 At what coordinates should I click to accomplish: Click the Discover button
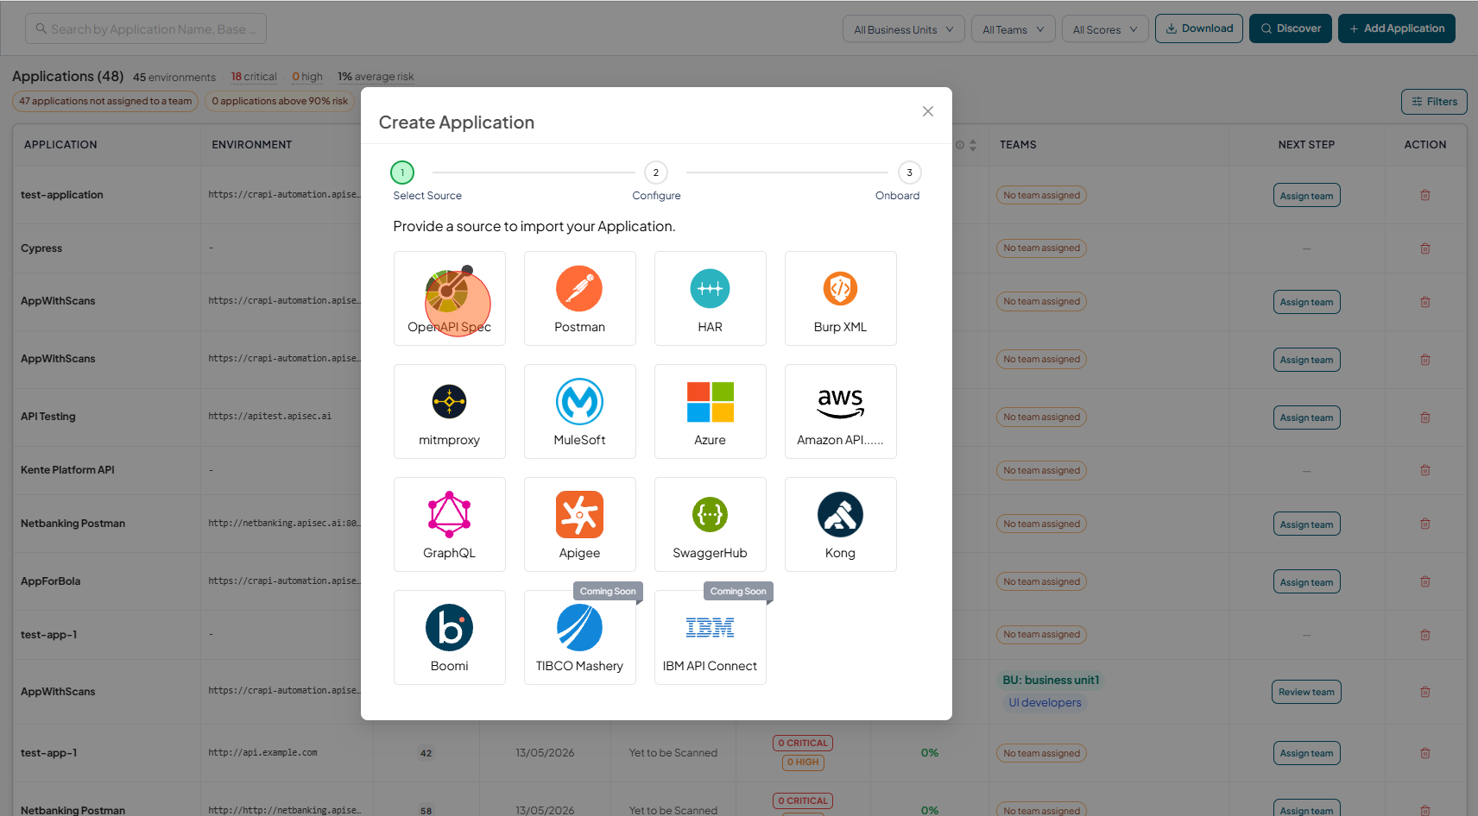[x=1291, y=28]
